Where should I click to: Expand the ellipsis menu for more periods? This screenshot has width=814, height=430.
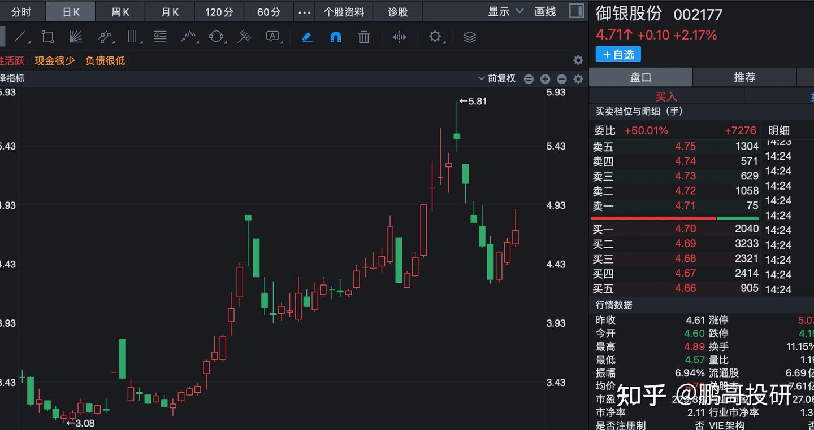tap(304, 11)
